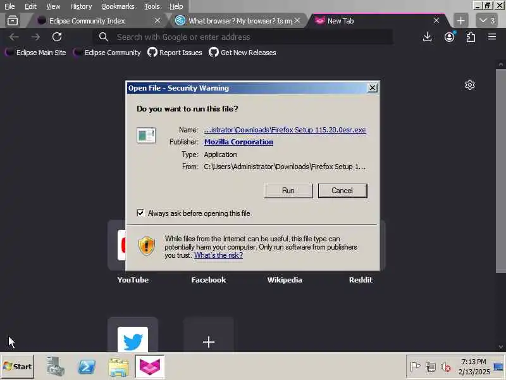The image size is (506, 380).
Task: Click the Wikipedia shortcut label
Action: [x=285, y=280]
